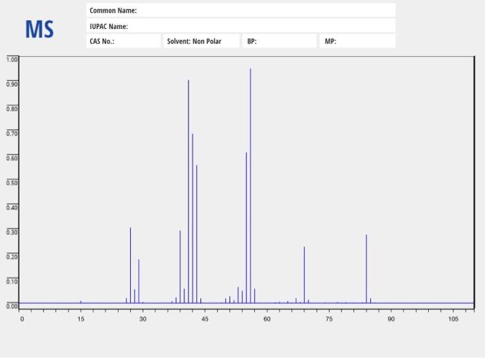Click the y-axis label 0.00
Image resolution: width=485 pixels, height=358 pixels.
(12, 306)
